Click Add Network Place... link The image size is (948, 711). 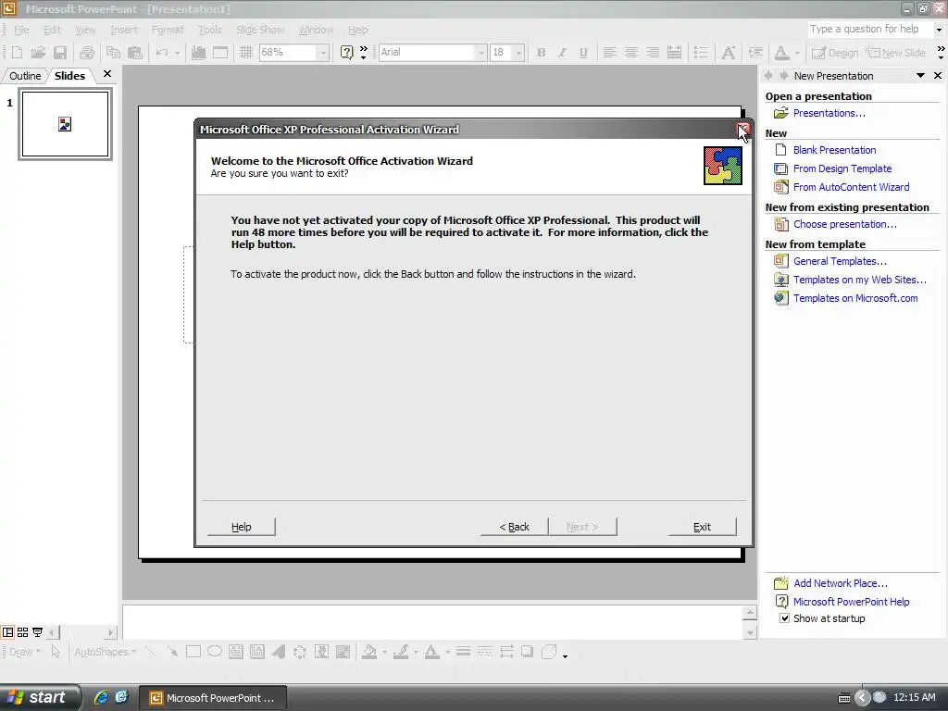pyautogui.click(x=841, y=583)
